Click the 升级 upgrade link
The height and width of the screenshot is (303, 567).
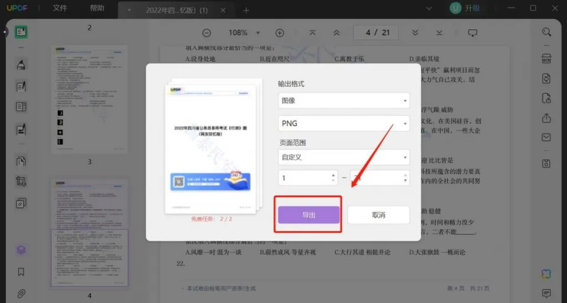[472, 8]
